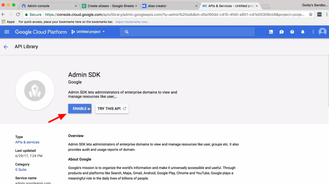Click the search magnifier icon
This screenshot has width=329, height=184.
coord(127,32)
